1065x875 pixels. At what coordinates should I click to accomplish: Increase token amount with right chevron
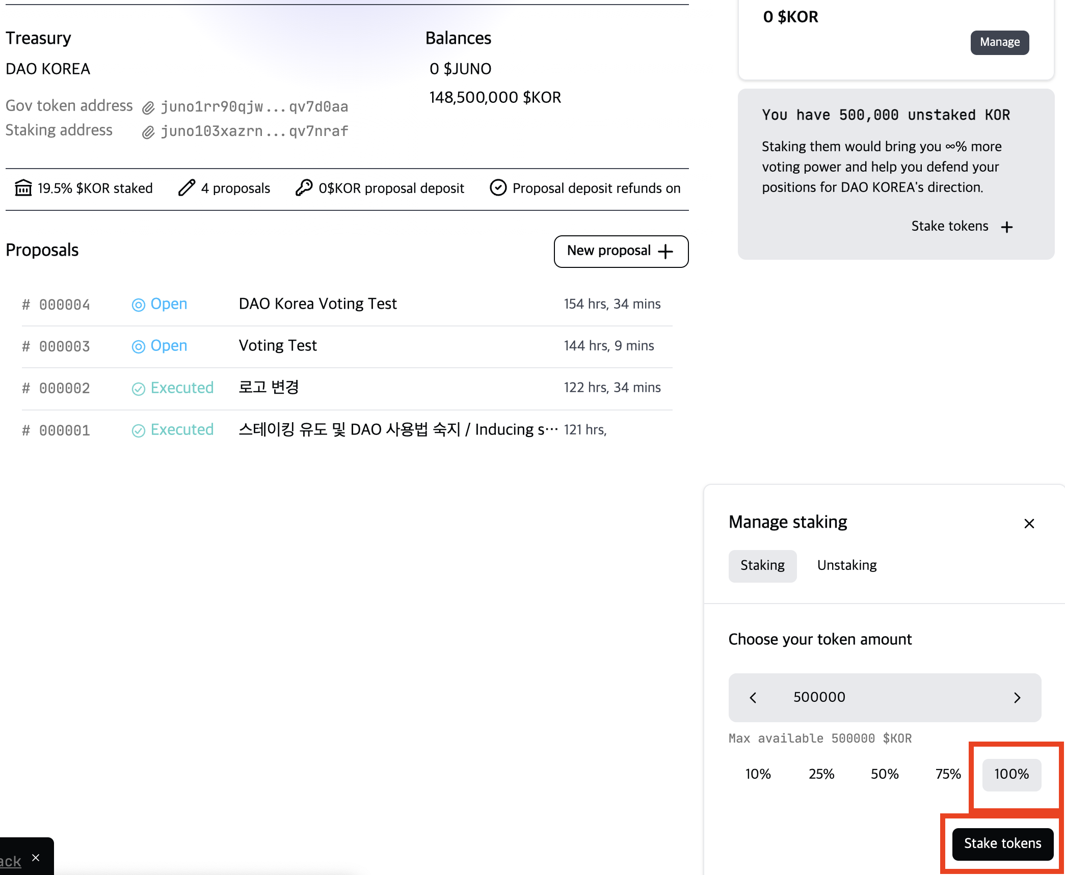tap(1017, 698)
